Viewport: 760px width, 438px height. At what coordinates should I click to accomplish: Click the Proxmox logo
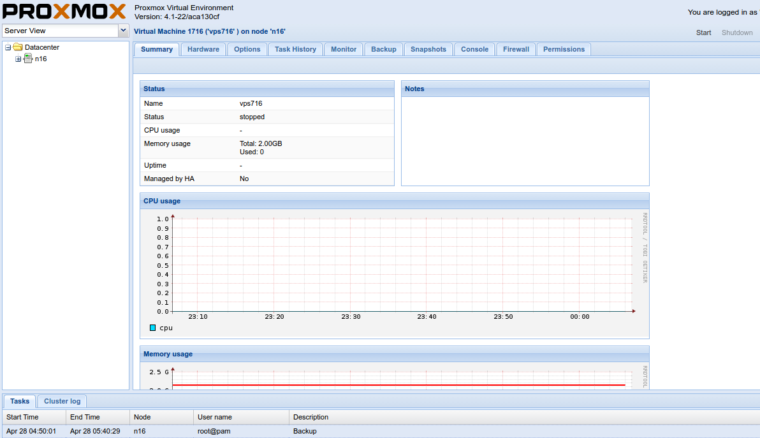pos(64,13)
